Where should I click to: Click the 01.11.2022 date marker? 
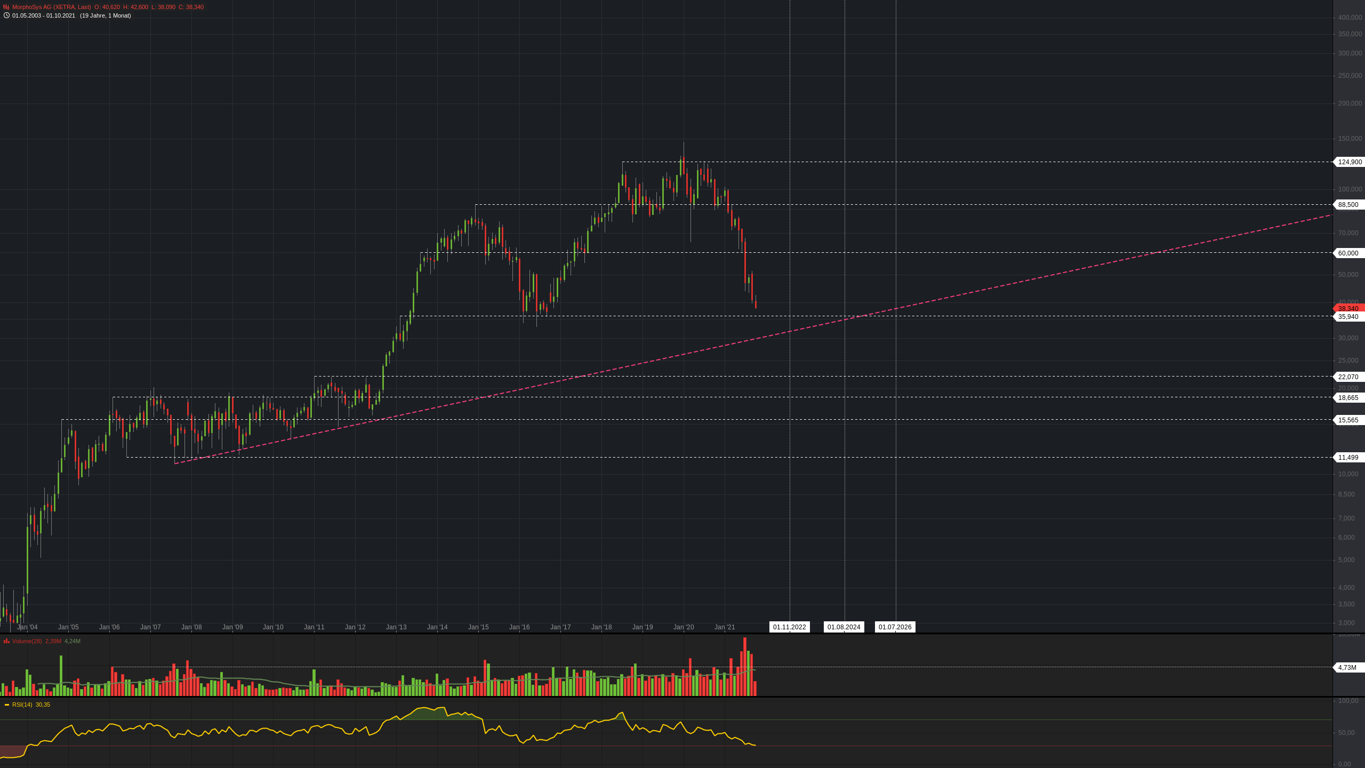tap(789, 627)
